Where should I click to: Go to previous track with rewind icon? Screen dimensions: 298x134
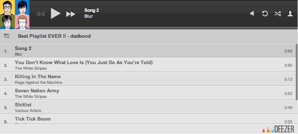point(40,14)
